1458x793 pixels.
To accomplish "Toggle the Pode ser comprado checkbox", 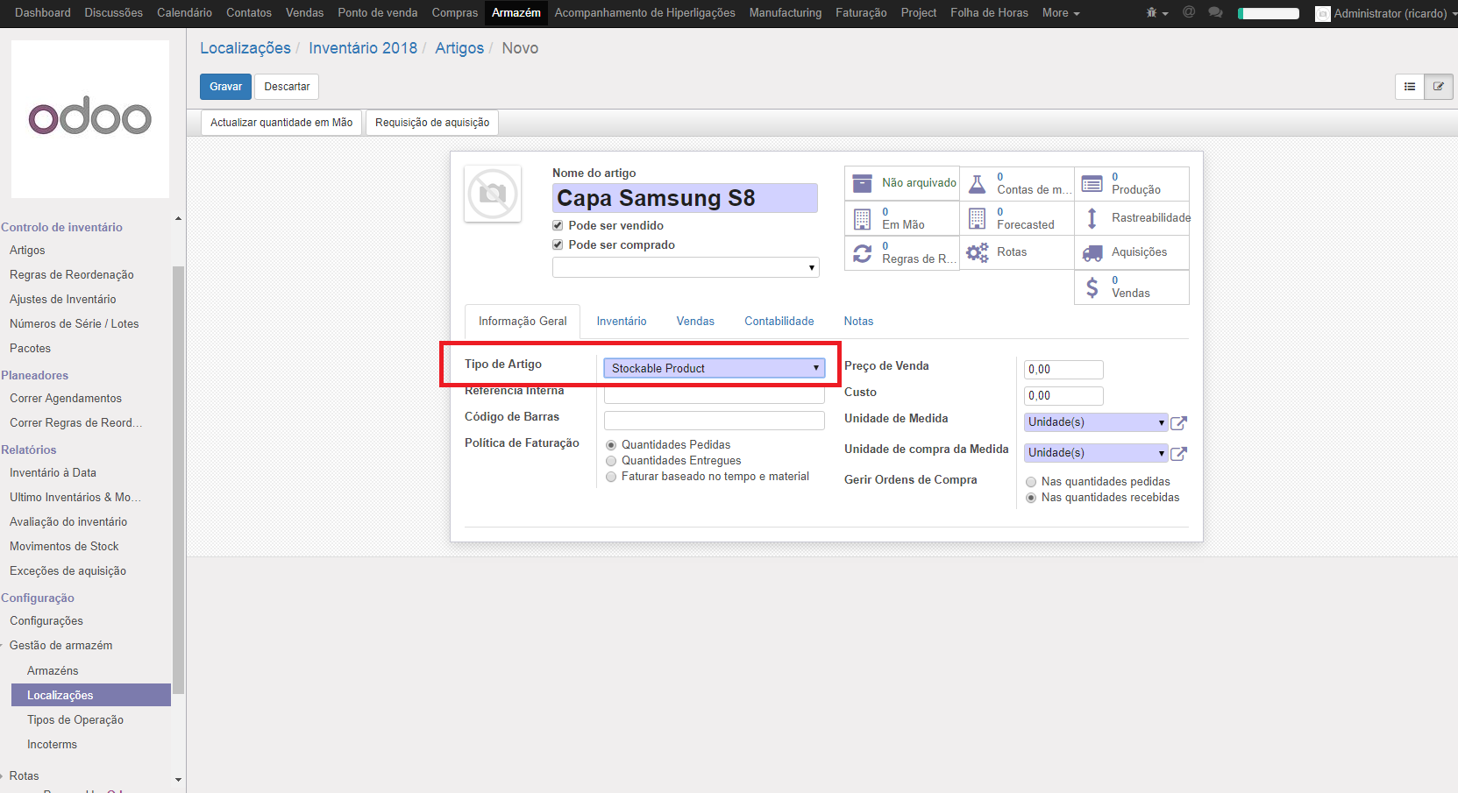I will pos(558,245).
